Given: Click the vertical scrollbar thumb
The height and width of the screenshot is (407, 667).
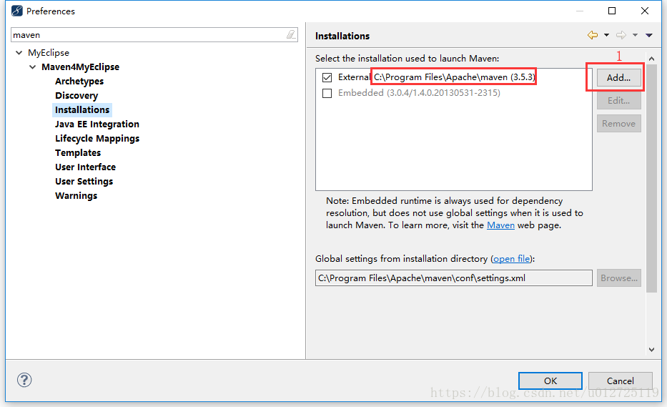Looking at the screenshot, I should 651,179.
